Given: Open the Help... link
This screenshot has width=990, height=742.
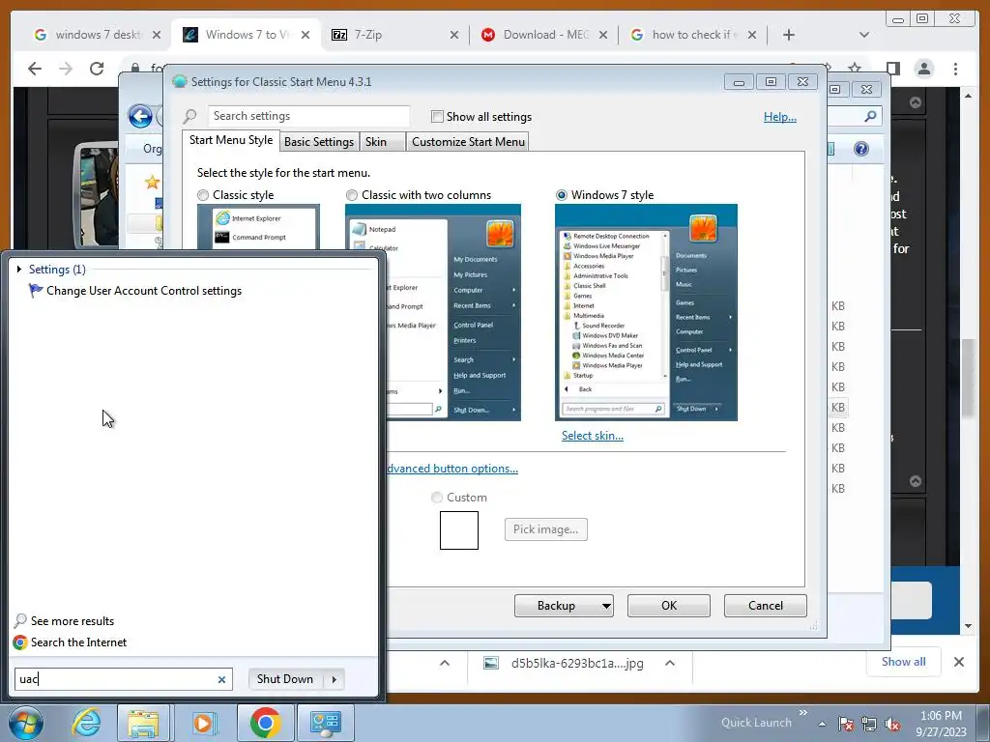Looking at the screenshot, I should (780, 117).
